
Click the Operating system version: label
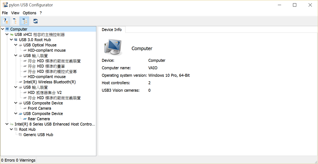coord(124,75)
